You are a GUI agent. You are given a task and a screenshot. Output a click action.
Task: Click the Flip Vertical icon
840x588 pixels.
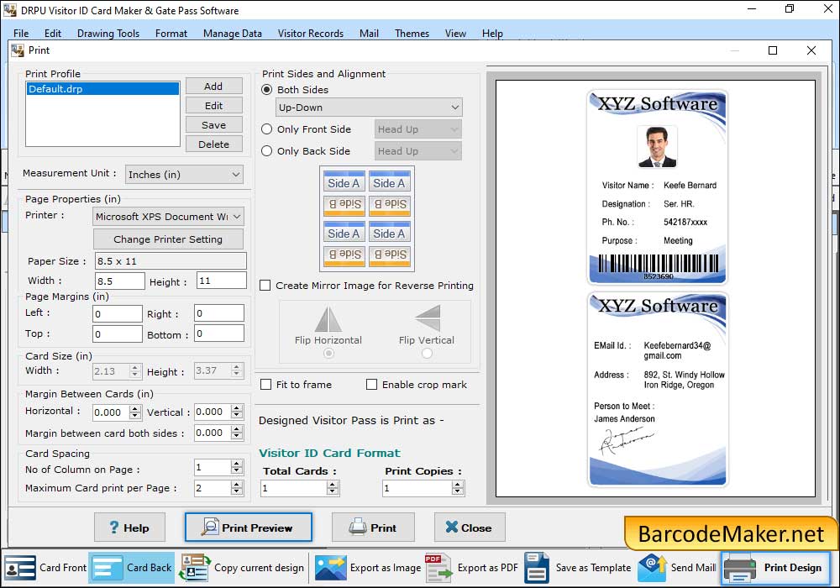pyautogui.click(x=428, y=318)
